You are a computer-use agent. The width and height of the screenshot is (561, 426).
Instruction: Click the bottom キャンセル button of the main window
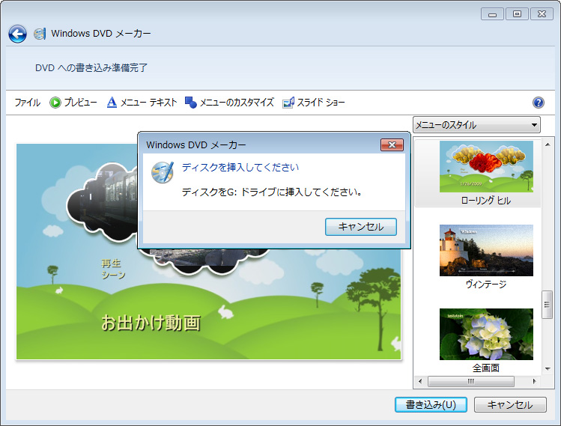coord(510,404)
